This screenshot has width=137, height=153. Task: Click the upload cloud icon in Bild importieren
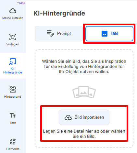(68, 117)
